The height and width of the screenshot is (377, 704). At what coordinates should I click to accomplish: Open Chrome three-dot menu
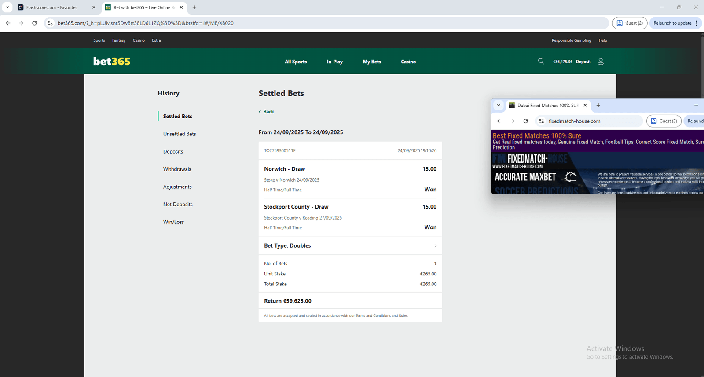pyautogui.click(x=696, y=23)
